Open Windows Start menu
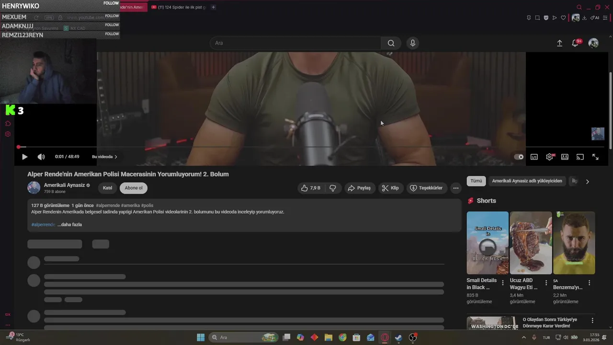 [201, 337]
